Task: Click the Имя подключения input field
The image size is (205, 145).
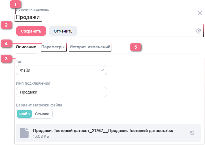Action: (x=61, y=92)
